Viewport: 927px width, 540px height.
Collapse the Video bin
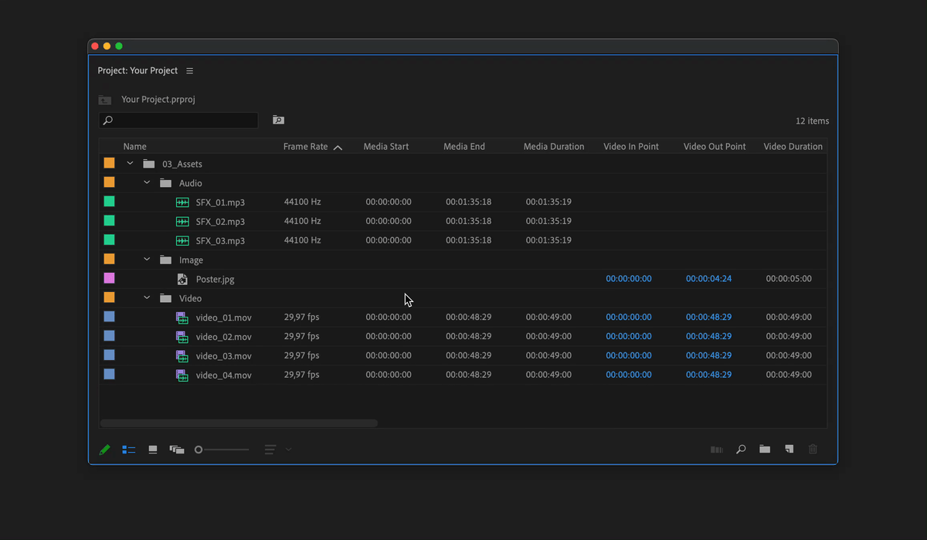tap(147, 298)
